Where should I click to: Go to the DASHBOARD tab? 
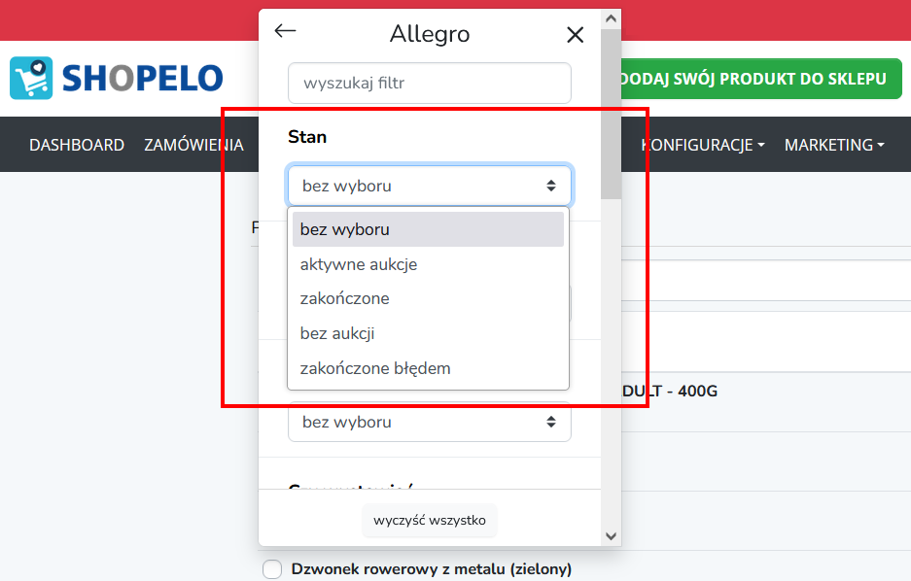tap(77, 145)
